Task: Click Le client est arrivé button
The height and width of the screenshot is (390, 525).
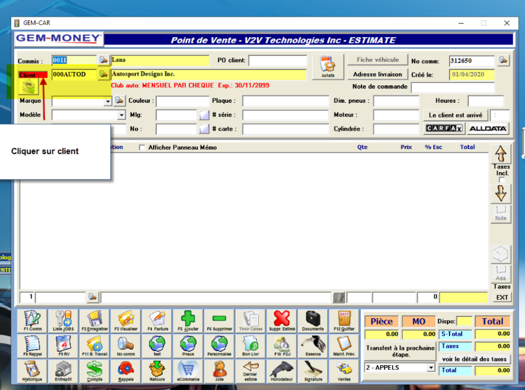Action: 456,115
